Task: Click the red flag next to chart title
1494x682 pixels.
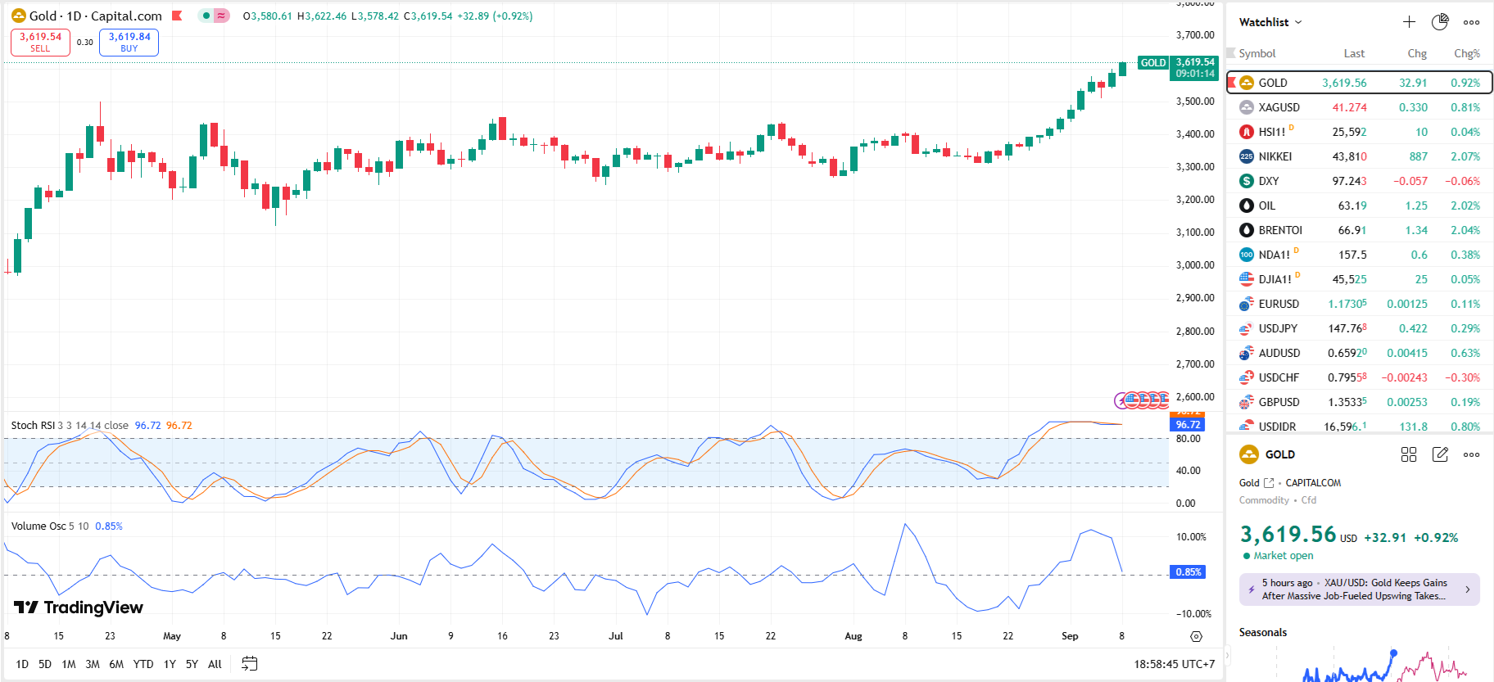Action: (177, 16)
